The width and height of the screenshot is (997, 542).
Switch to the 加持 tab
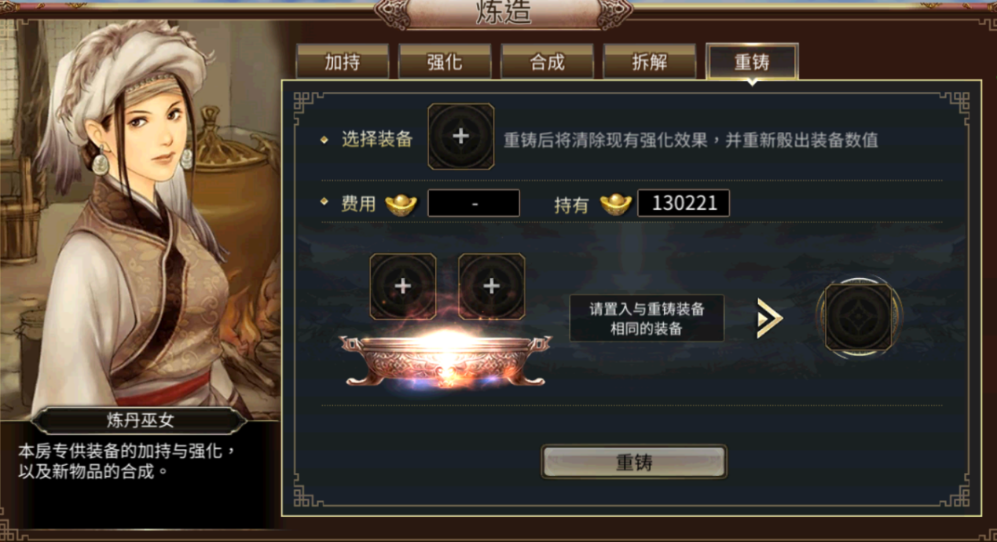click(x=343, y=62)
